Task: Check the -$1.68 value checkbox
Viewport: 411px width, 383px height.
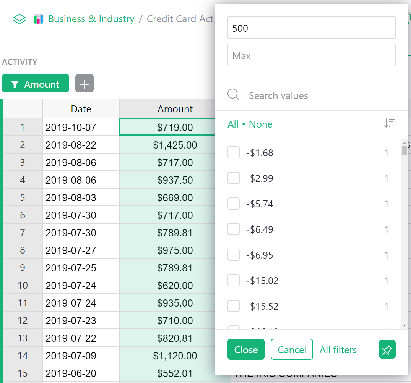Action: click(x=234, y=153)
